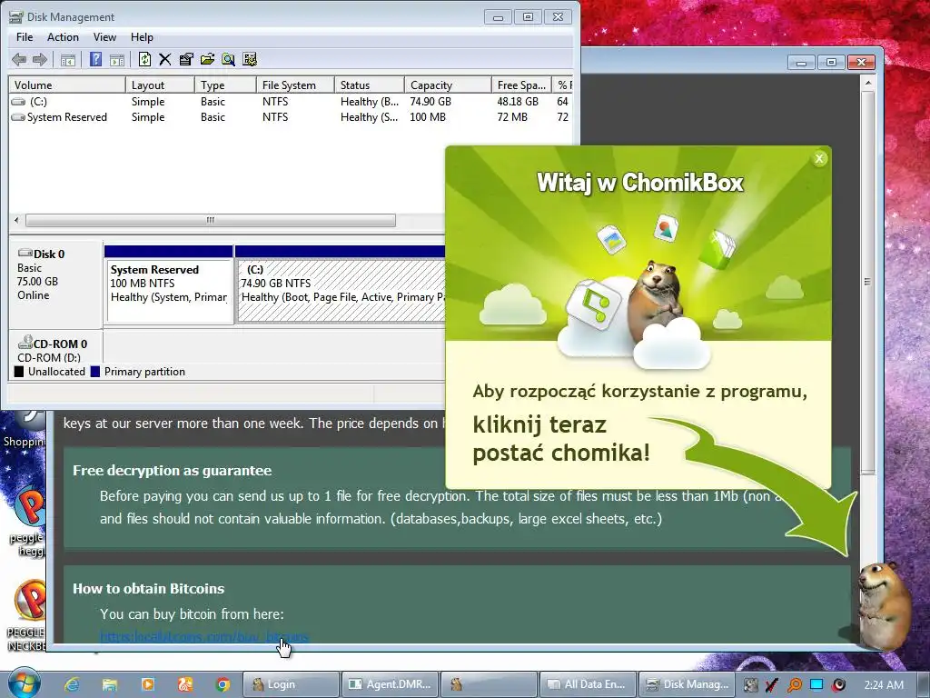The image size is (930, 698).
Task: Open Windows Explorer from taskbar
Action: coord(110,684)
